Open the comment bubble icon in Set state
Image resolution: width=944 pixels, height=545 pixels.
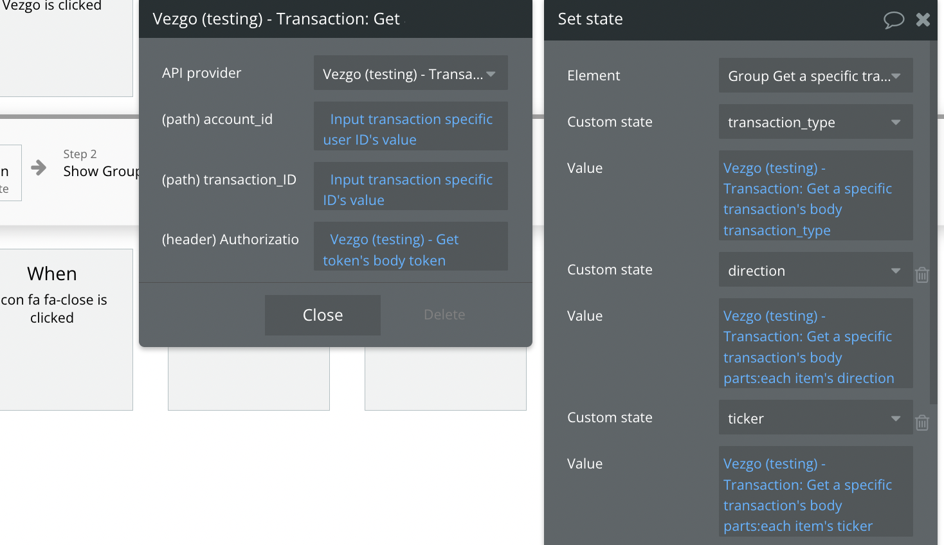click(893, 20)
